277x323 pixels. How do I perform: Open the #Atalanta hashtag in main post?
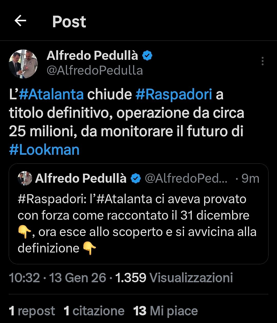pos(51,94)
